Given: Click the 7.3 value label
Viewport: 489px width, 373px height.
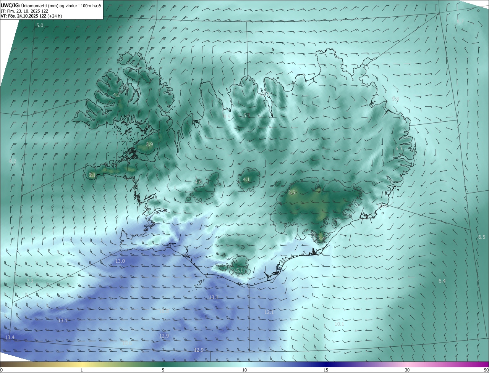Looking at the screenshot, I should (x=30, y=281).
